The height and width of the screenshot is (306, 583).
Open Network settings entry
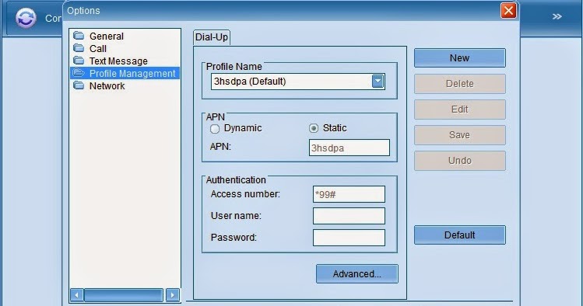[107, 85]
